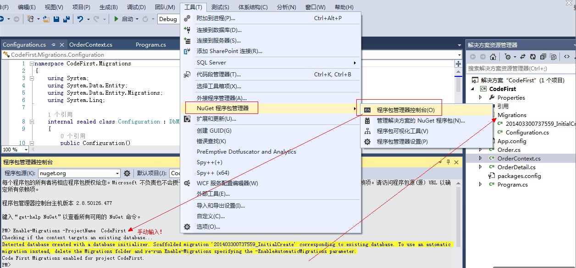This screenshot has width=576, height=268.
Task: Open the start button dropdown arrow
Action: [x=137, y=19]
